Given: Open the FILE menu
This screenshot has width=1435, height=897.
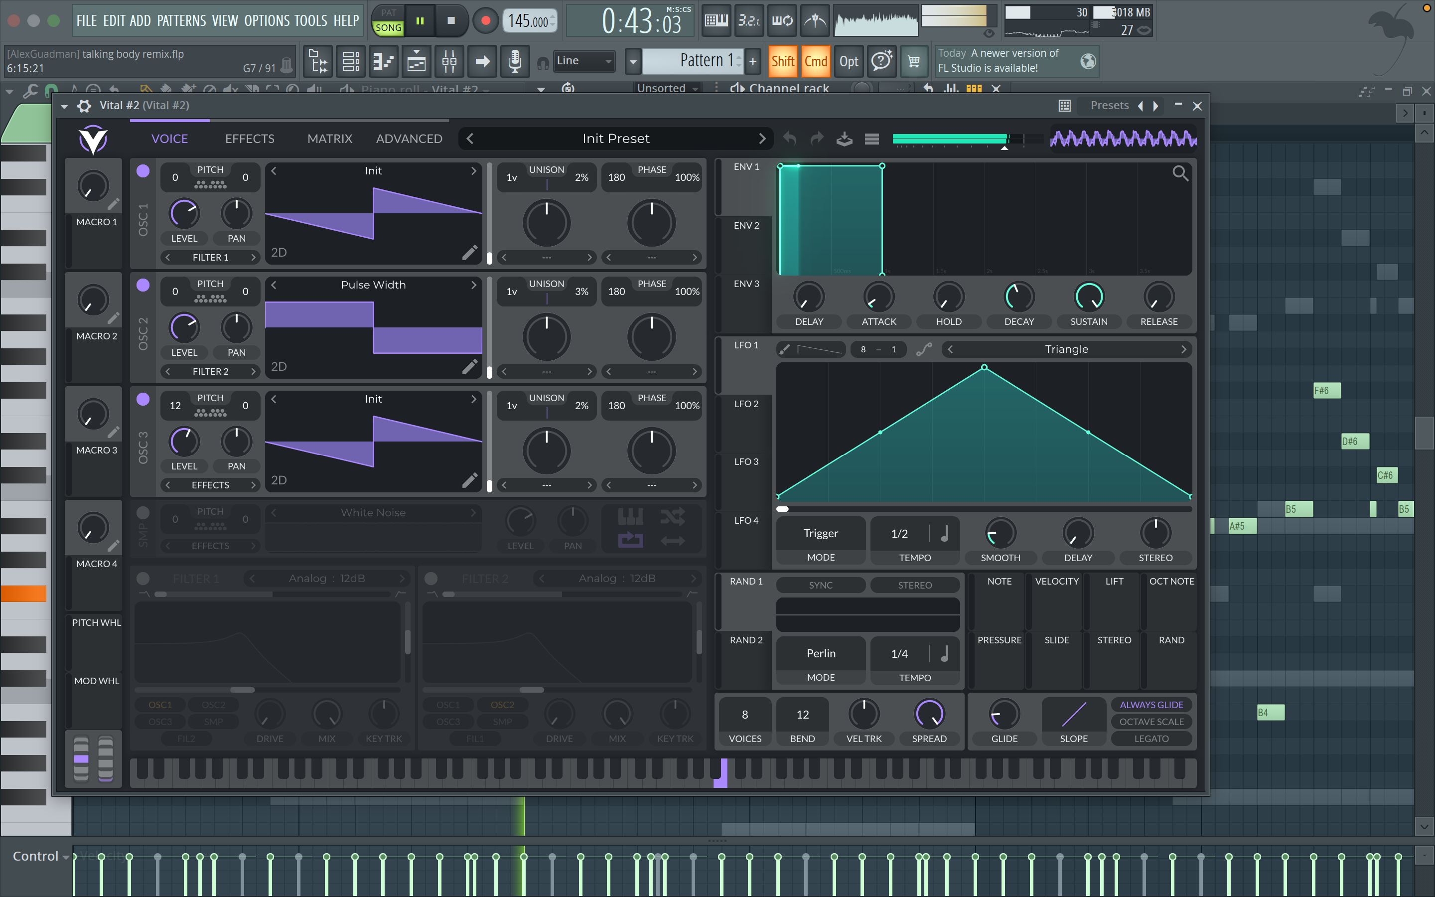Looking at the screenshot, I should [87, 21].
